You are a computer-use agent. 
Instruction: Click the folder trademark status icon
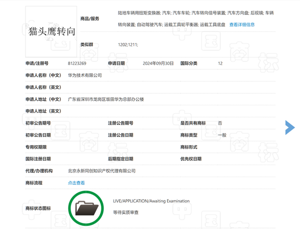pyautogui.click(x=87, y=206)
